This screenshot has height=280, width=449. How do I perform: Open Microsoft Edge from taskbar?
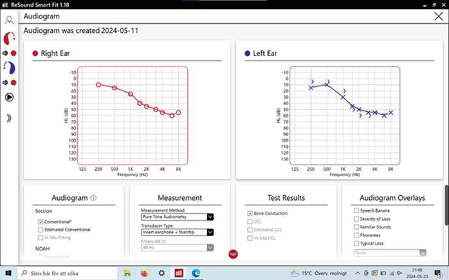196,273
